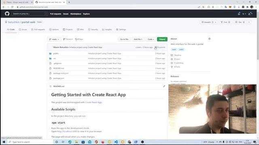Switch to the Gitpod browser tab
Screen dimensions: 259x145
tap(18, 2)
